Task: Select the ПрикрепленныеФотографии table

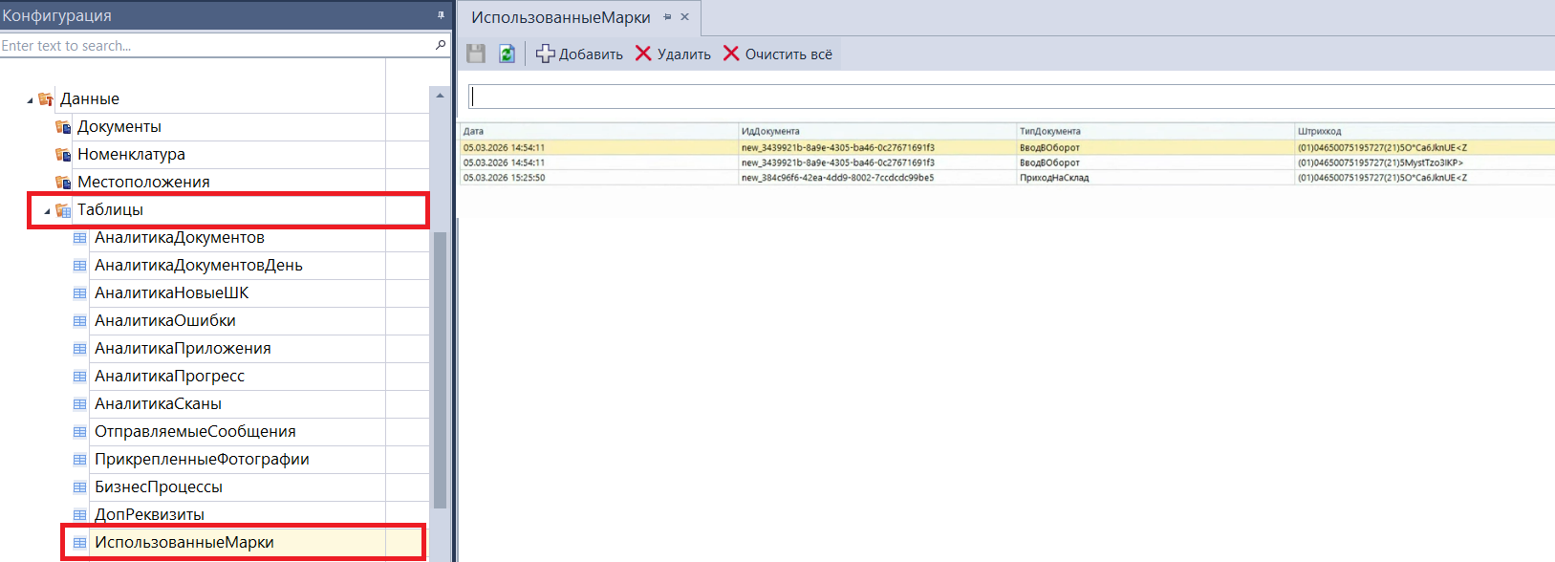Action: [x=202, y=460]
